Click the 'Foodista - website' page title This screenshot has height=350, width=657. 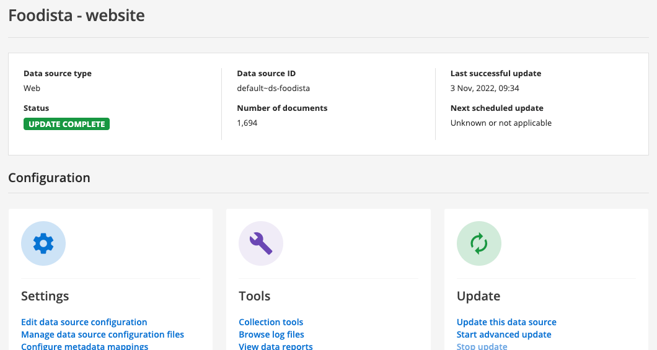pyautogui.click(x=77, y=15)
